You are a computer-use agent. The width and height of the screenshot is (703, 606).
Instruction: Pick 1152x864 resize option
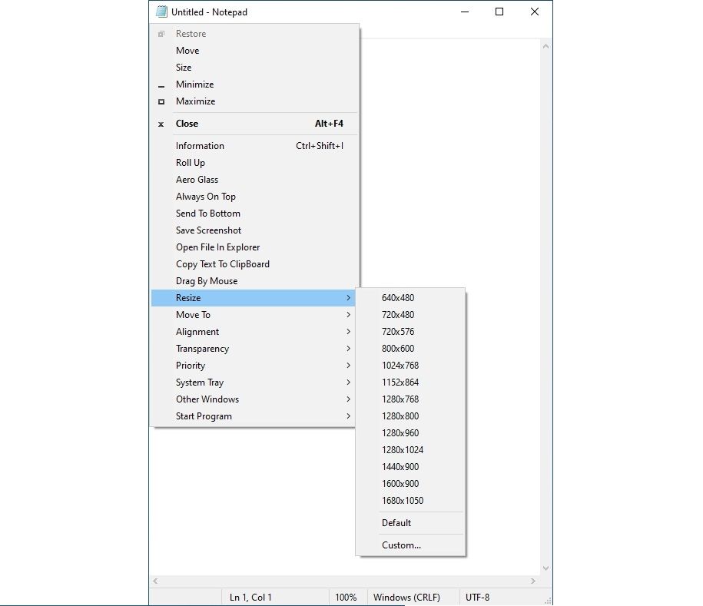tap(411, 382)
